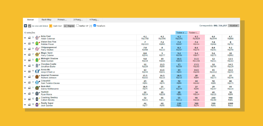263x126 pixels.
Task: Click Clondaw Castle runner name
Action: (x=49, y=64)
